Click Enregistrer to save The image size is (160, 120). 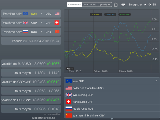click(x=135, y=5)
